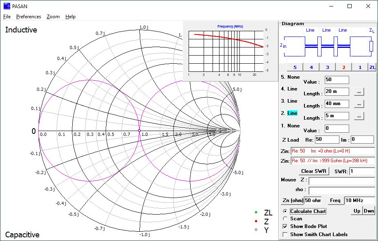Image resolution: width=378 pixels, height=241 pixels.
Task: Click the ZL load diagram button
Action: [372, 67]
